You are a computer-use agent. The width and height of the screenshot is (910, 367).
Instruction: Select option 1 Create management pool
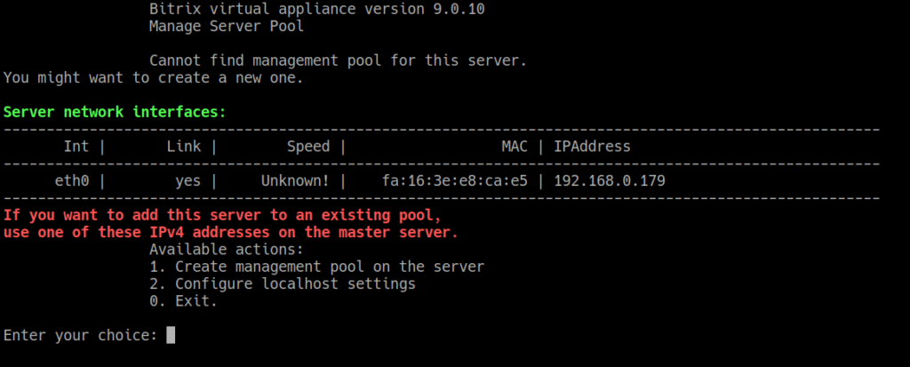click(x=316, y=267)
